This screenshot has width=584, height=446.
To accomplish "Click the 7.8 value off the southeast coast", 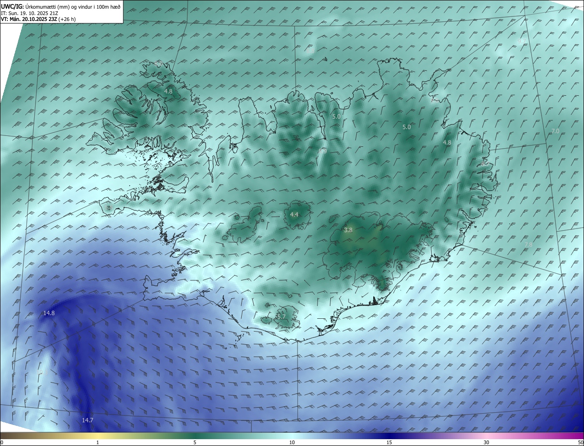I will [528, 245].
